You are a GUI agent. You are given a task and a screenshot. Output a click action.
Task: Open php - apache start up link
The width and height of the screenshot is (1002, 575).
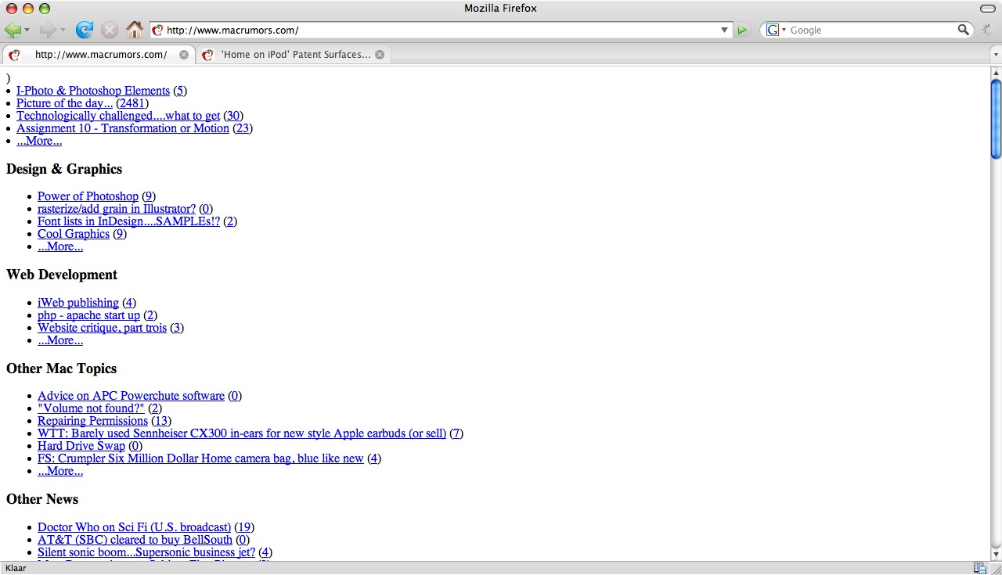88,315
